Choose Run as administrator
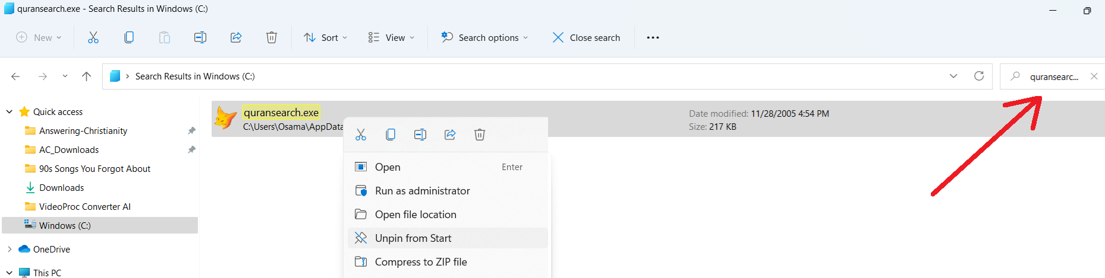This screenshot has width=1105, height=278. tap(447, 191)
